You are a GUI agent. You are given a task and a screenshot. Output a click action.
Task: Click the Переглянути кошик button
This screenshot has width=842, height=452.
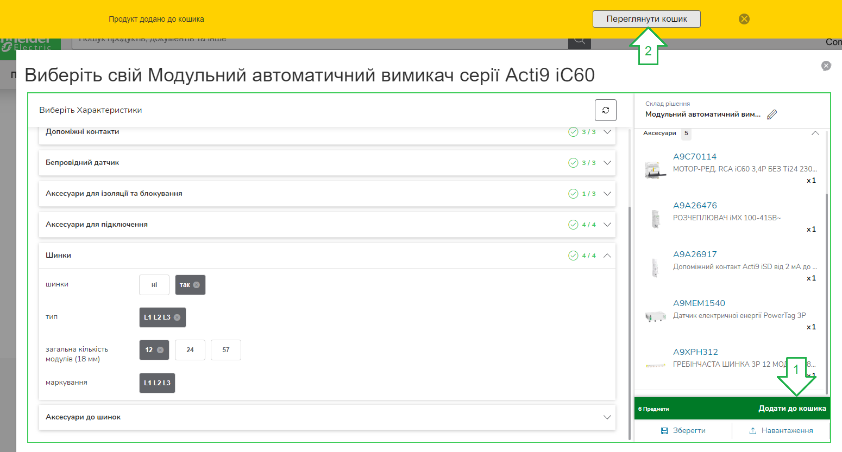pos(646,19)
